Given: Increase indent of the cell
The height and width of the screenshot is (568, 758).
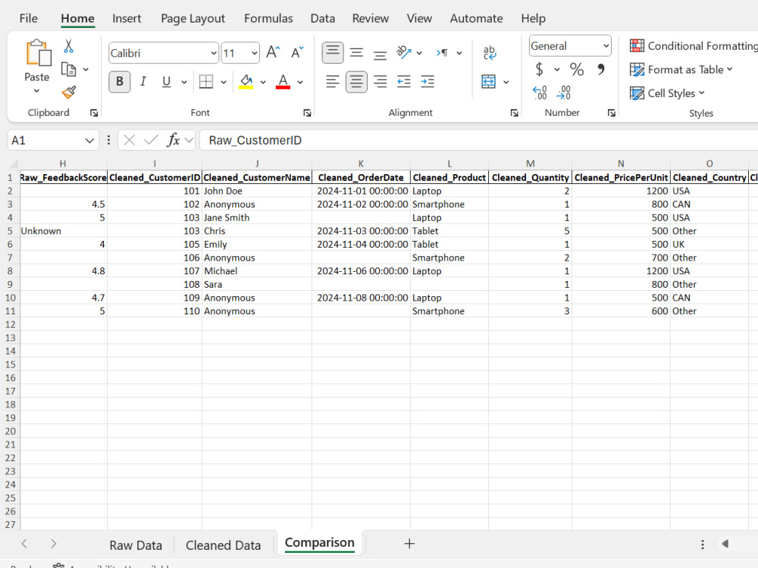Looking at the screenshot, I should (428, 82).
